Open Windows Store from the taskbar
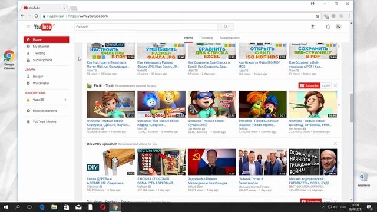The height and width of the screenshot is (212, 377). [67, 207]
